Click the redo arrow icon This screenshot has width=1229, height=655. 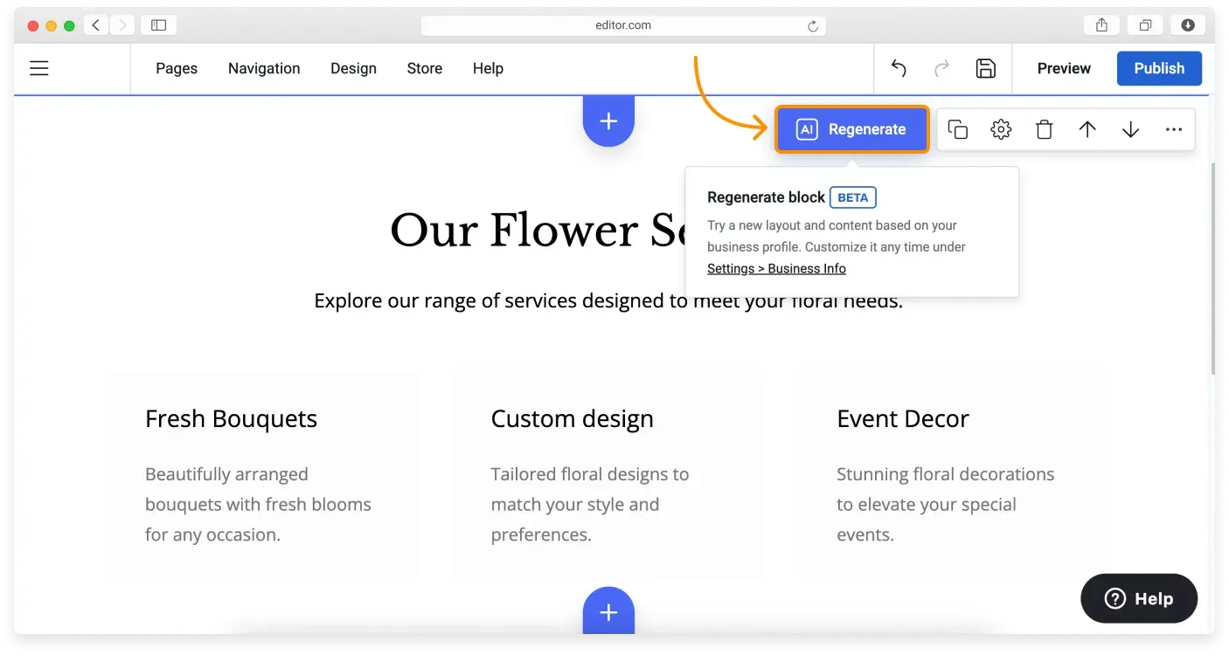[x=942, y=68]
